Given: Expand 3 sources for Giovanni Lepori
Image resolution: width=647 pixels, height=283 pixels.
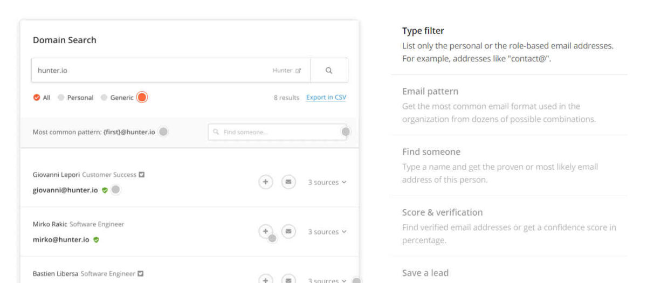Looking at the screenshot, I should pos(327,182).
